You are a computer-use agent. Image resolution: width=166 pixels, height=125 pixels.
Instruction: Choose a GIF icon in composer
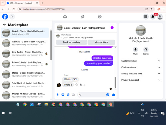point(73,95)
